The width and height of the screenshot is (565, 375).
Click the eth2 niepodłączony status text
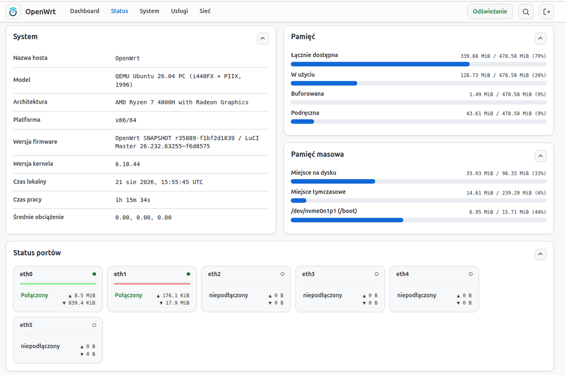(x=229, y=295)
